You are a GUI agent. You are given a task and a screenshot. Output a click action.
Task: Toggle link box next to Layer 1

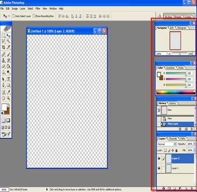point(163,168)
